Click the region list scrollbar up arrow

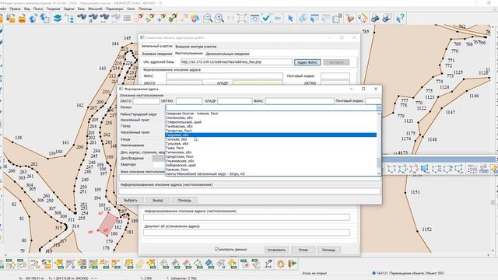pos(379,114)
